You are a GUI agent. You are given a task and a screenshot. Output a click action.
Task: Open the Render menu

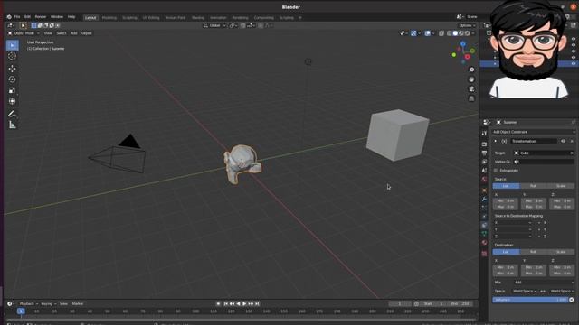tap(40, 17)
